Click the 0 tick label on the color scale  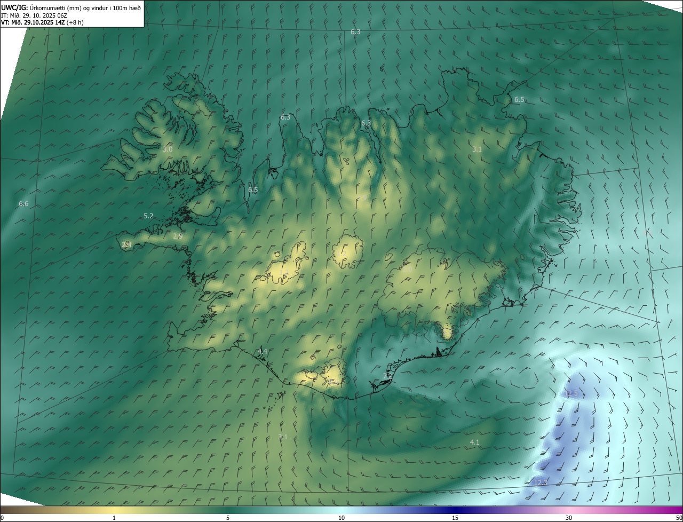(x=2, y=518)
